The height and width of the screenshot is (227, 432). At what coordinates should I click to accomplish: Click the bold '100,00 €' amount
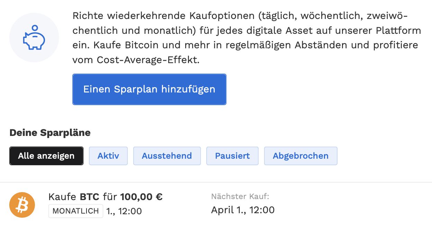[x=141, y=197]
